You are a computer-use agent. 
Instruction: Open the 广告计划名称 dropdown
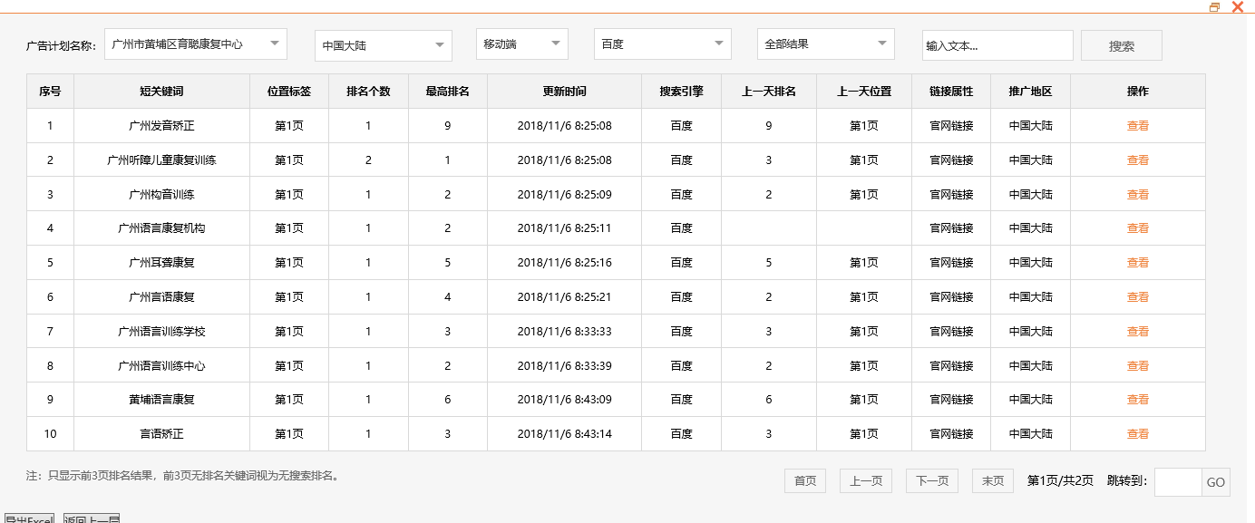[x=196, y=44]
